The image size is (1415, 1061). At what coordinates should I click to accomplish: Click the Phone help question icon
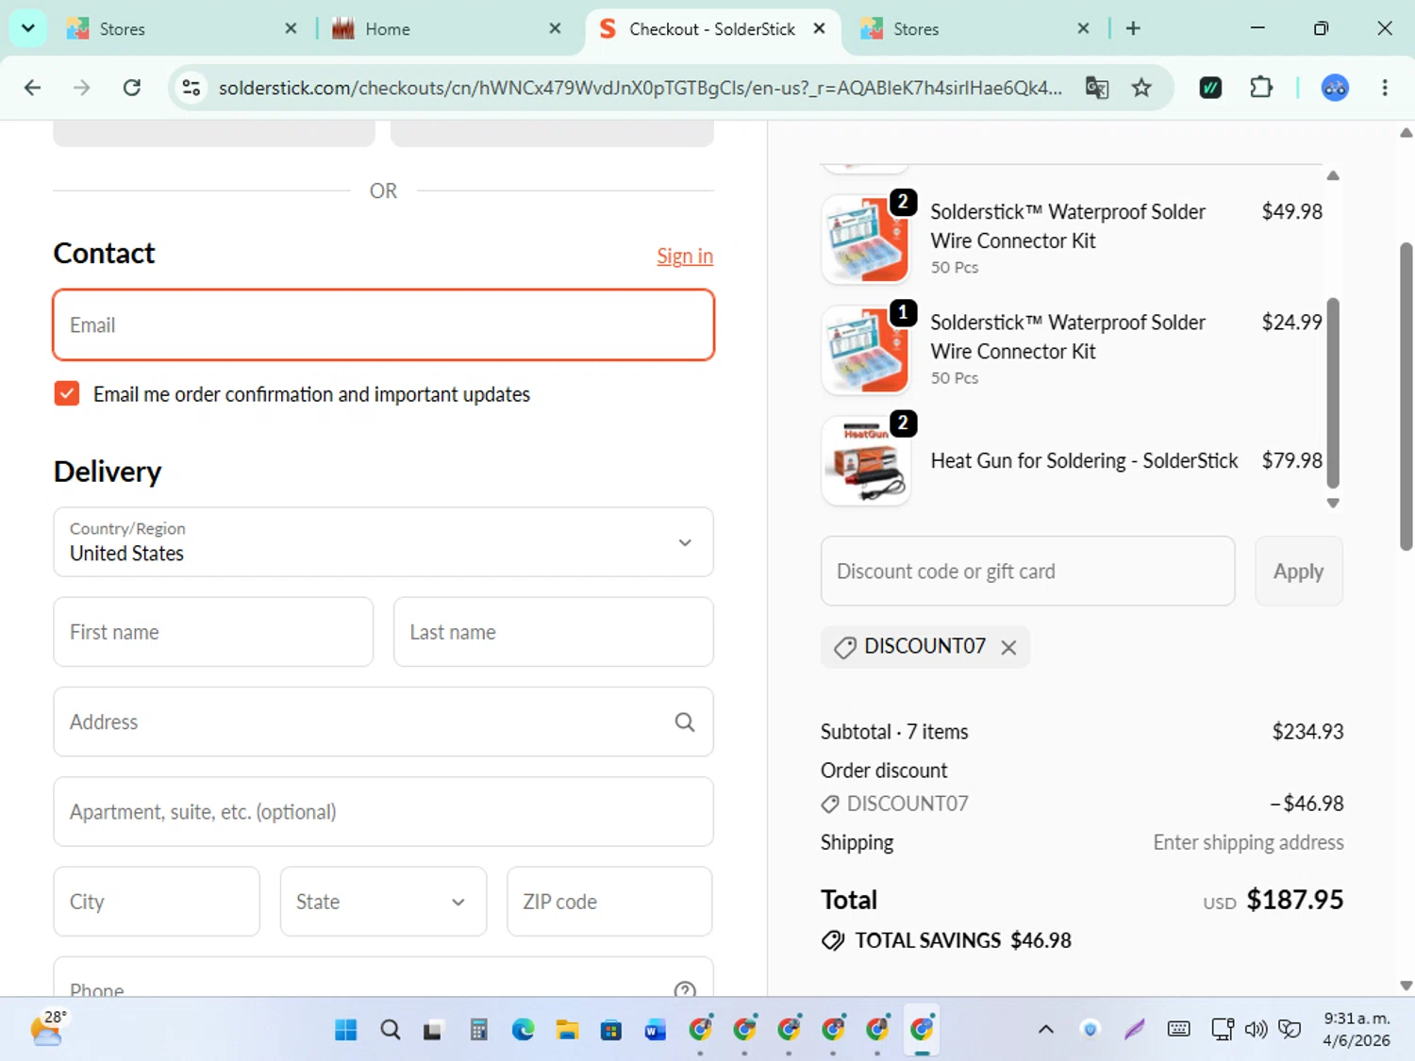point(685,989)
